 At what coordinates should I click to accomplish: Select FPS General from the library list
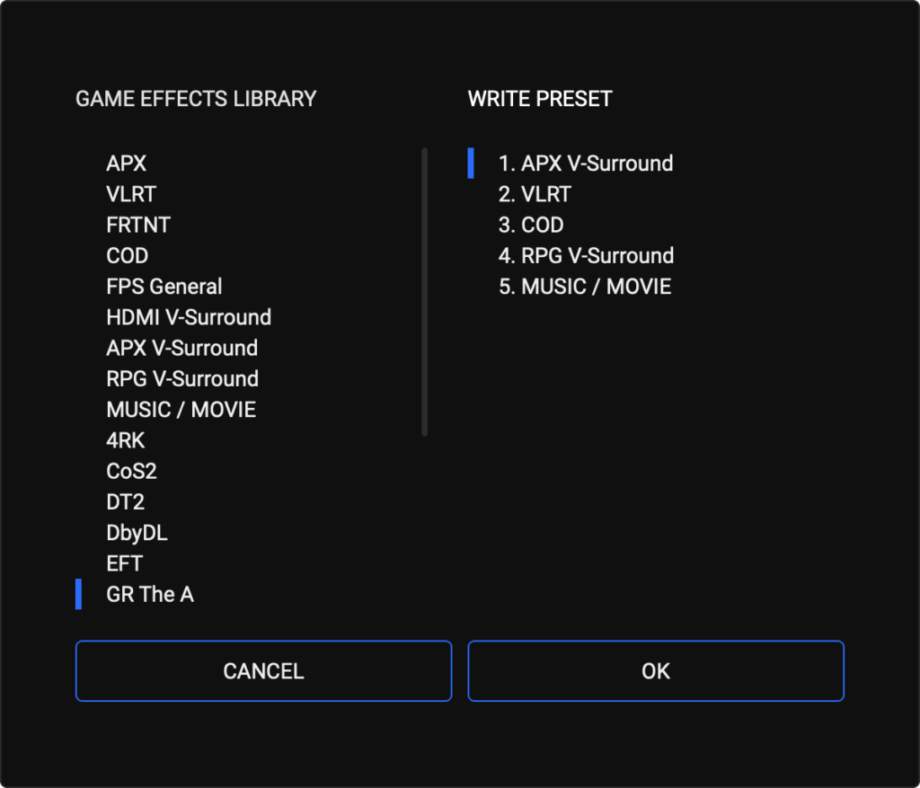[x=164, y=287]
